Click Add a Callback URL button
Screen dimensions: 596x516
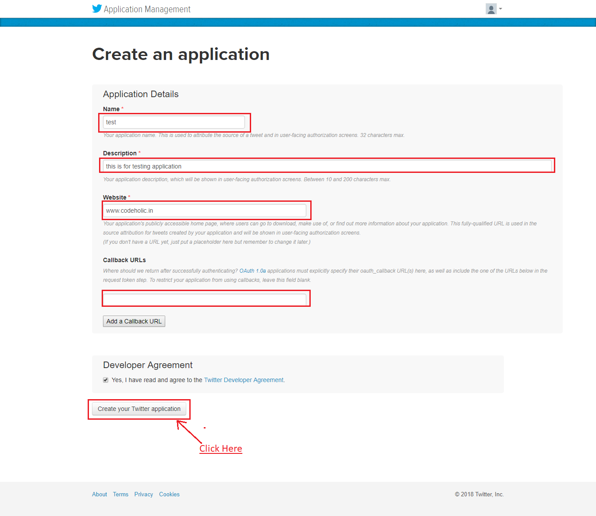tap(134, 321)
